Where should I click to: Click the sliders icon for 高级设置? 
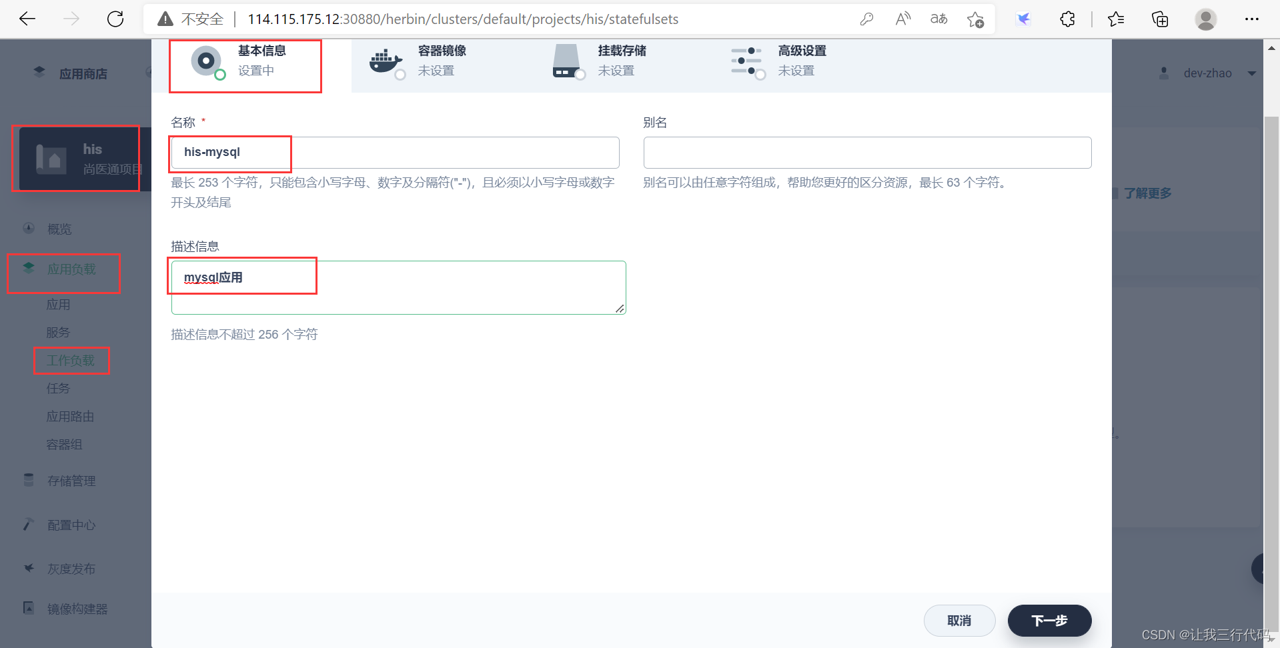pyautogui.click(x=746, y=61)
